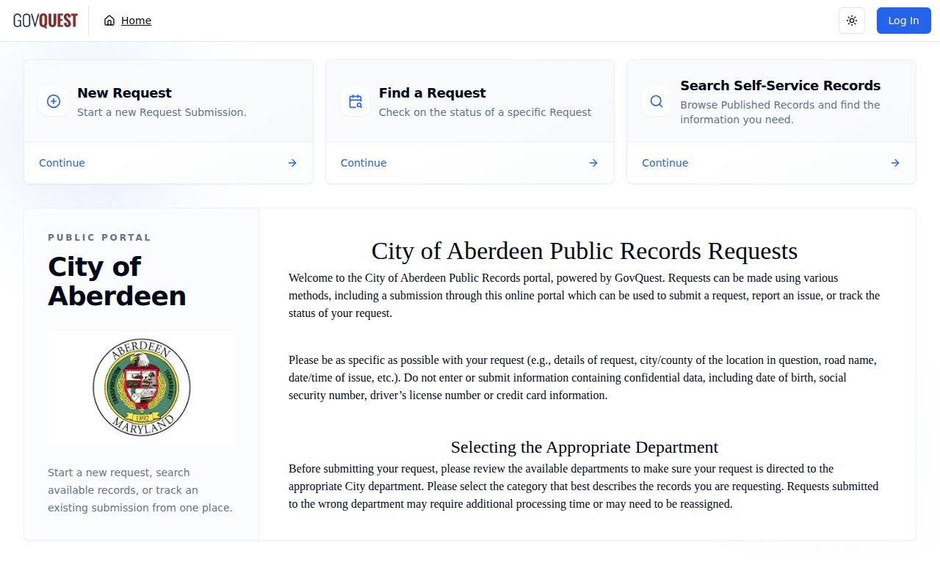Click the 'Browse Published Records' description text
The width and height of the screenshot is (940, 587).
781,112
